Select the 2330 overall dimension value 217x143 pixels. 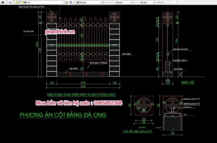83,86
